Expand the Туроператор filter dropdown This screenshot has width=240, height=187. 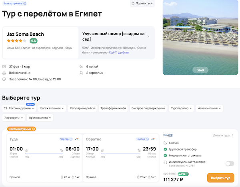pos(181,108)
